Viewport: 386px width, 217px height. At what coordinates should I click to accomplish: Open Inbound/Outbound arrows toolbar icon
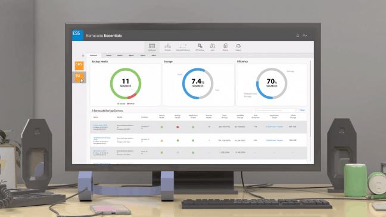pyautogui.click(x=183, y=47)
